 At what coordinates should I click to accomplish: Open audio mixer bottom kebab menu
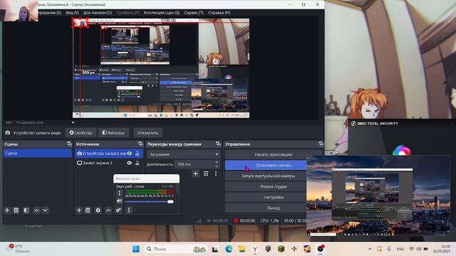tap(129, 210)
